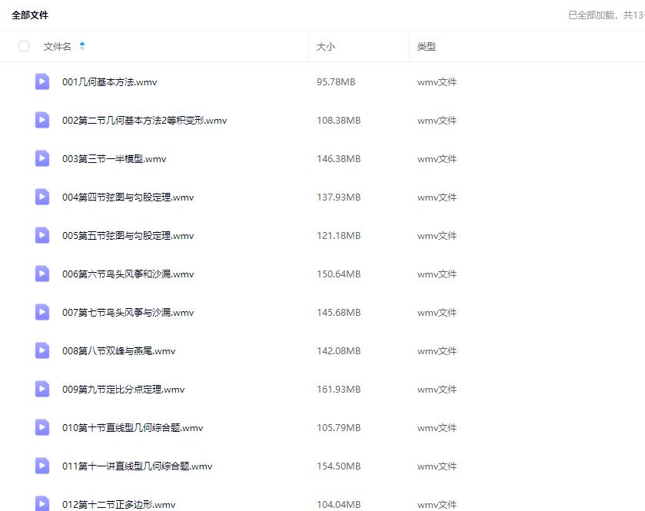Click video icon of 008第八节双峰与燕尾.wmv
Viewport: 645px width, 511px height.
(42, 350)
